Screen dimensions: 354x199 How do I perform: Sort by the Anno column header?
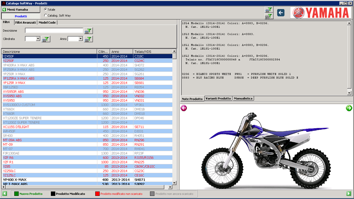tap(121, 52)
